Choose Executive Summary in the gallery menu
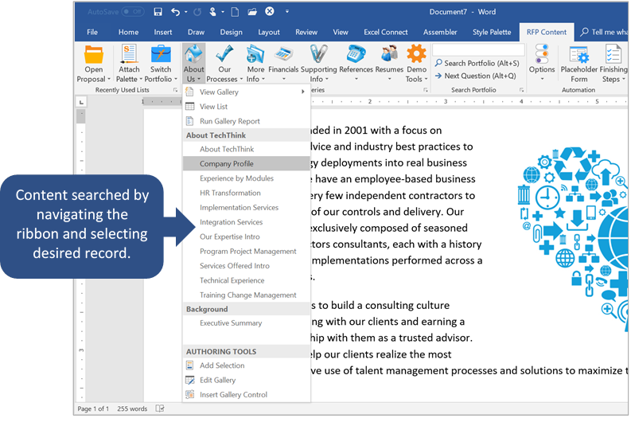631x430 pixels. pyautogui.click(x=231, y=323)
